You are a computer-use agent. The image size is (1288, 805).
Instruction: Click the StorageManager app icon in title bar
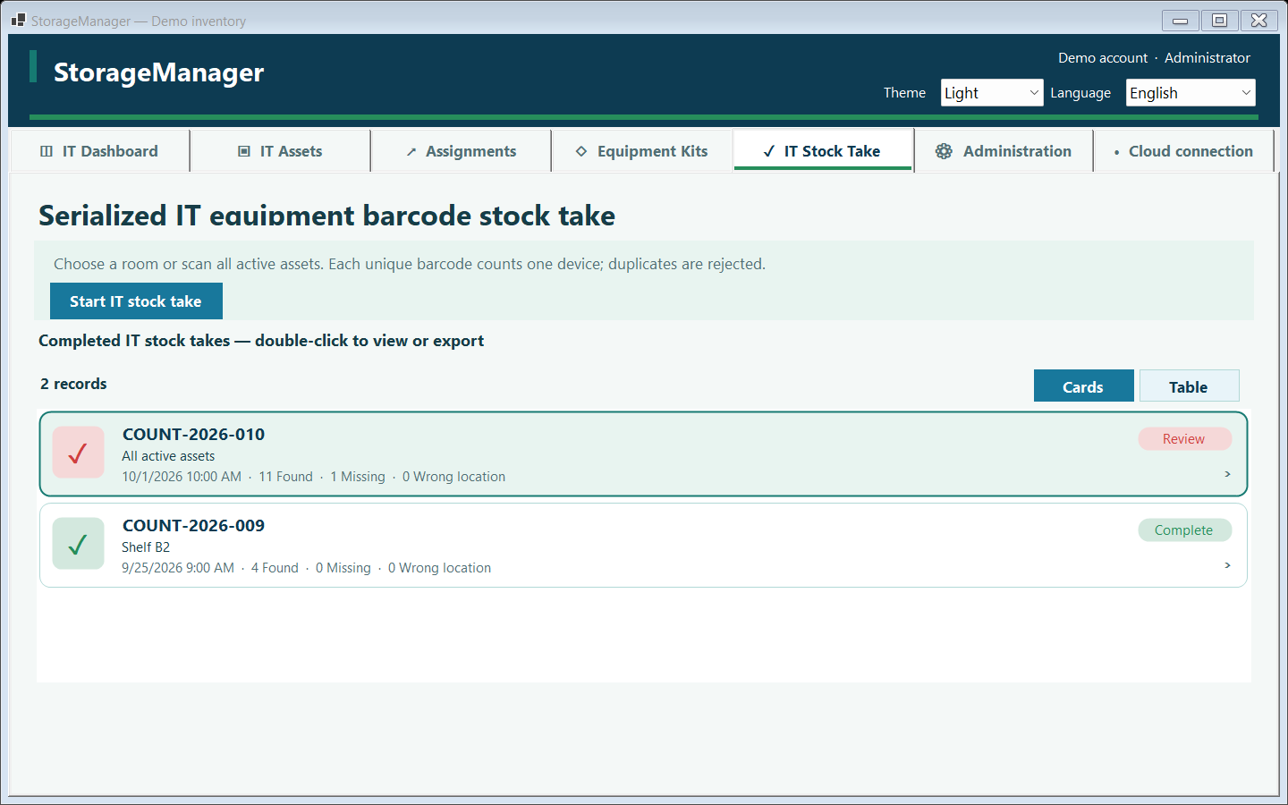(18, 20)
